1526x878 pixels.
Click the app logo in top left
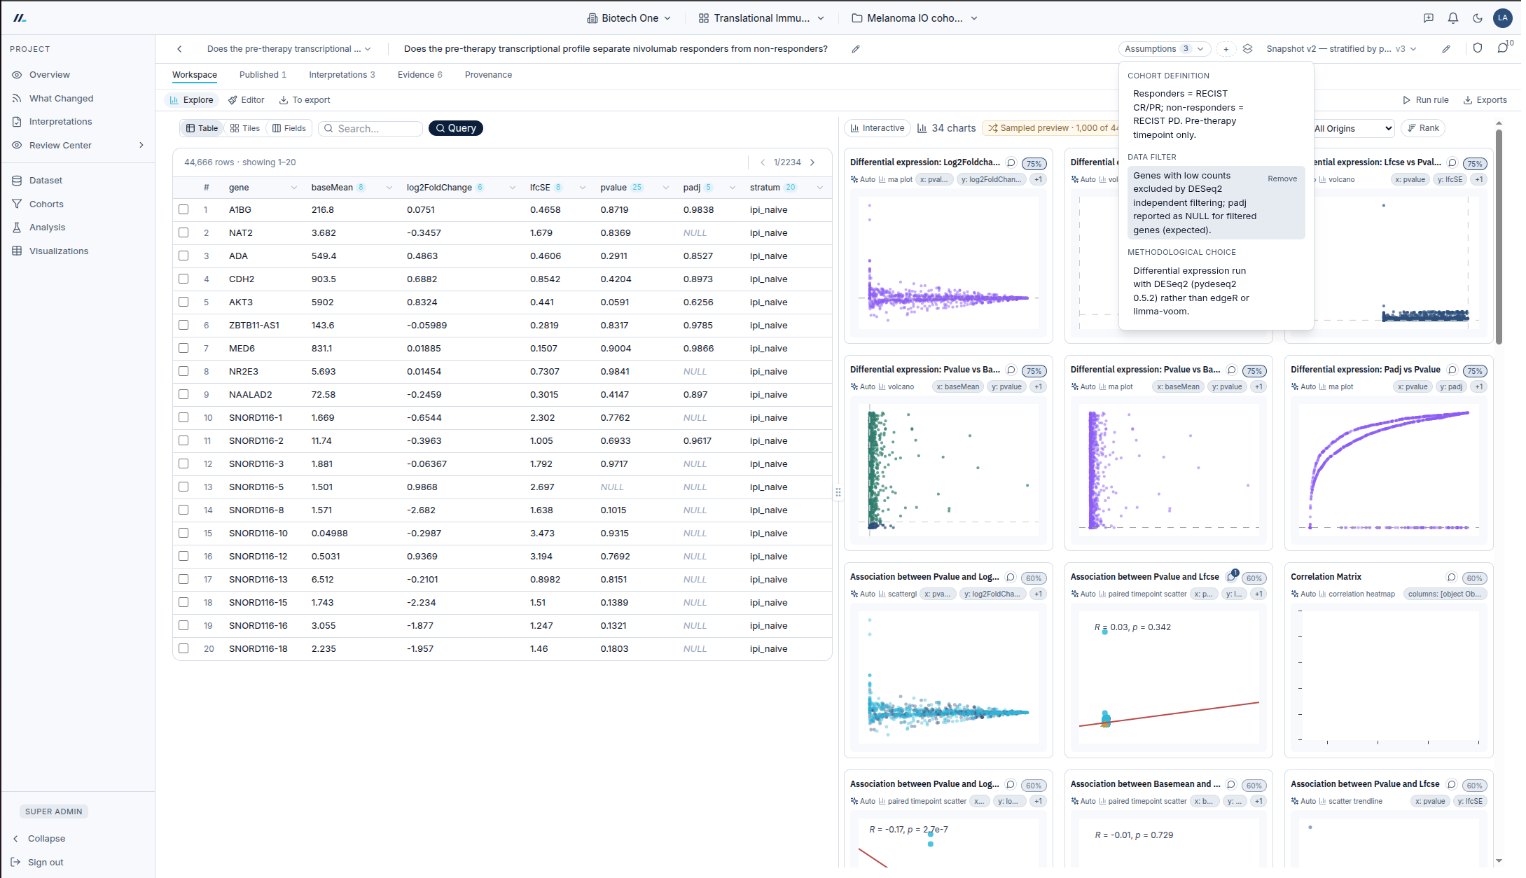tap(20, 18)
